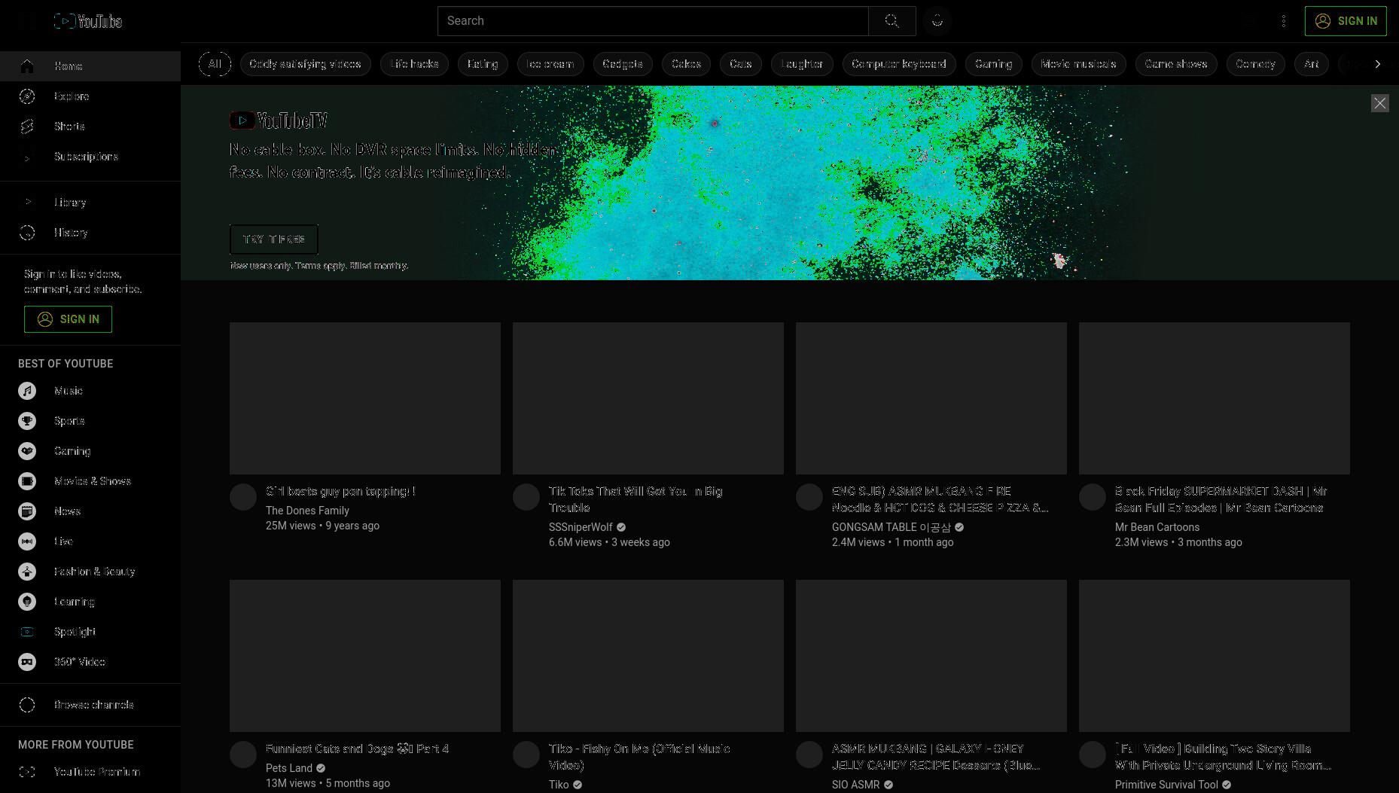Screen dimensions: 1399x793
Task: Select the Gaming filter chip
Action: 994,64
